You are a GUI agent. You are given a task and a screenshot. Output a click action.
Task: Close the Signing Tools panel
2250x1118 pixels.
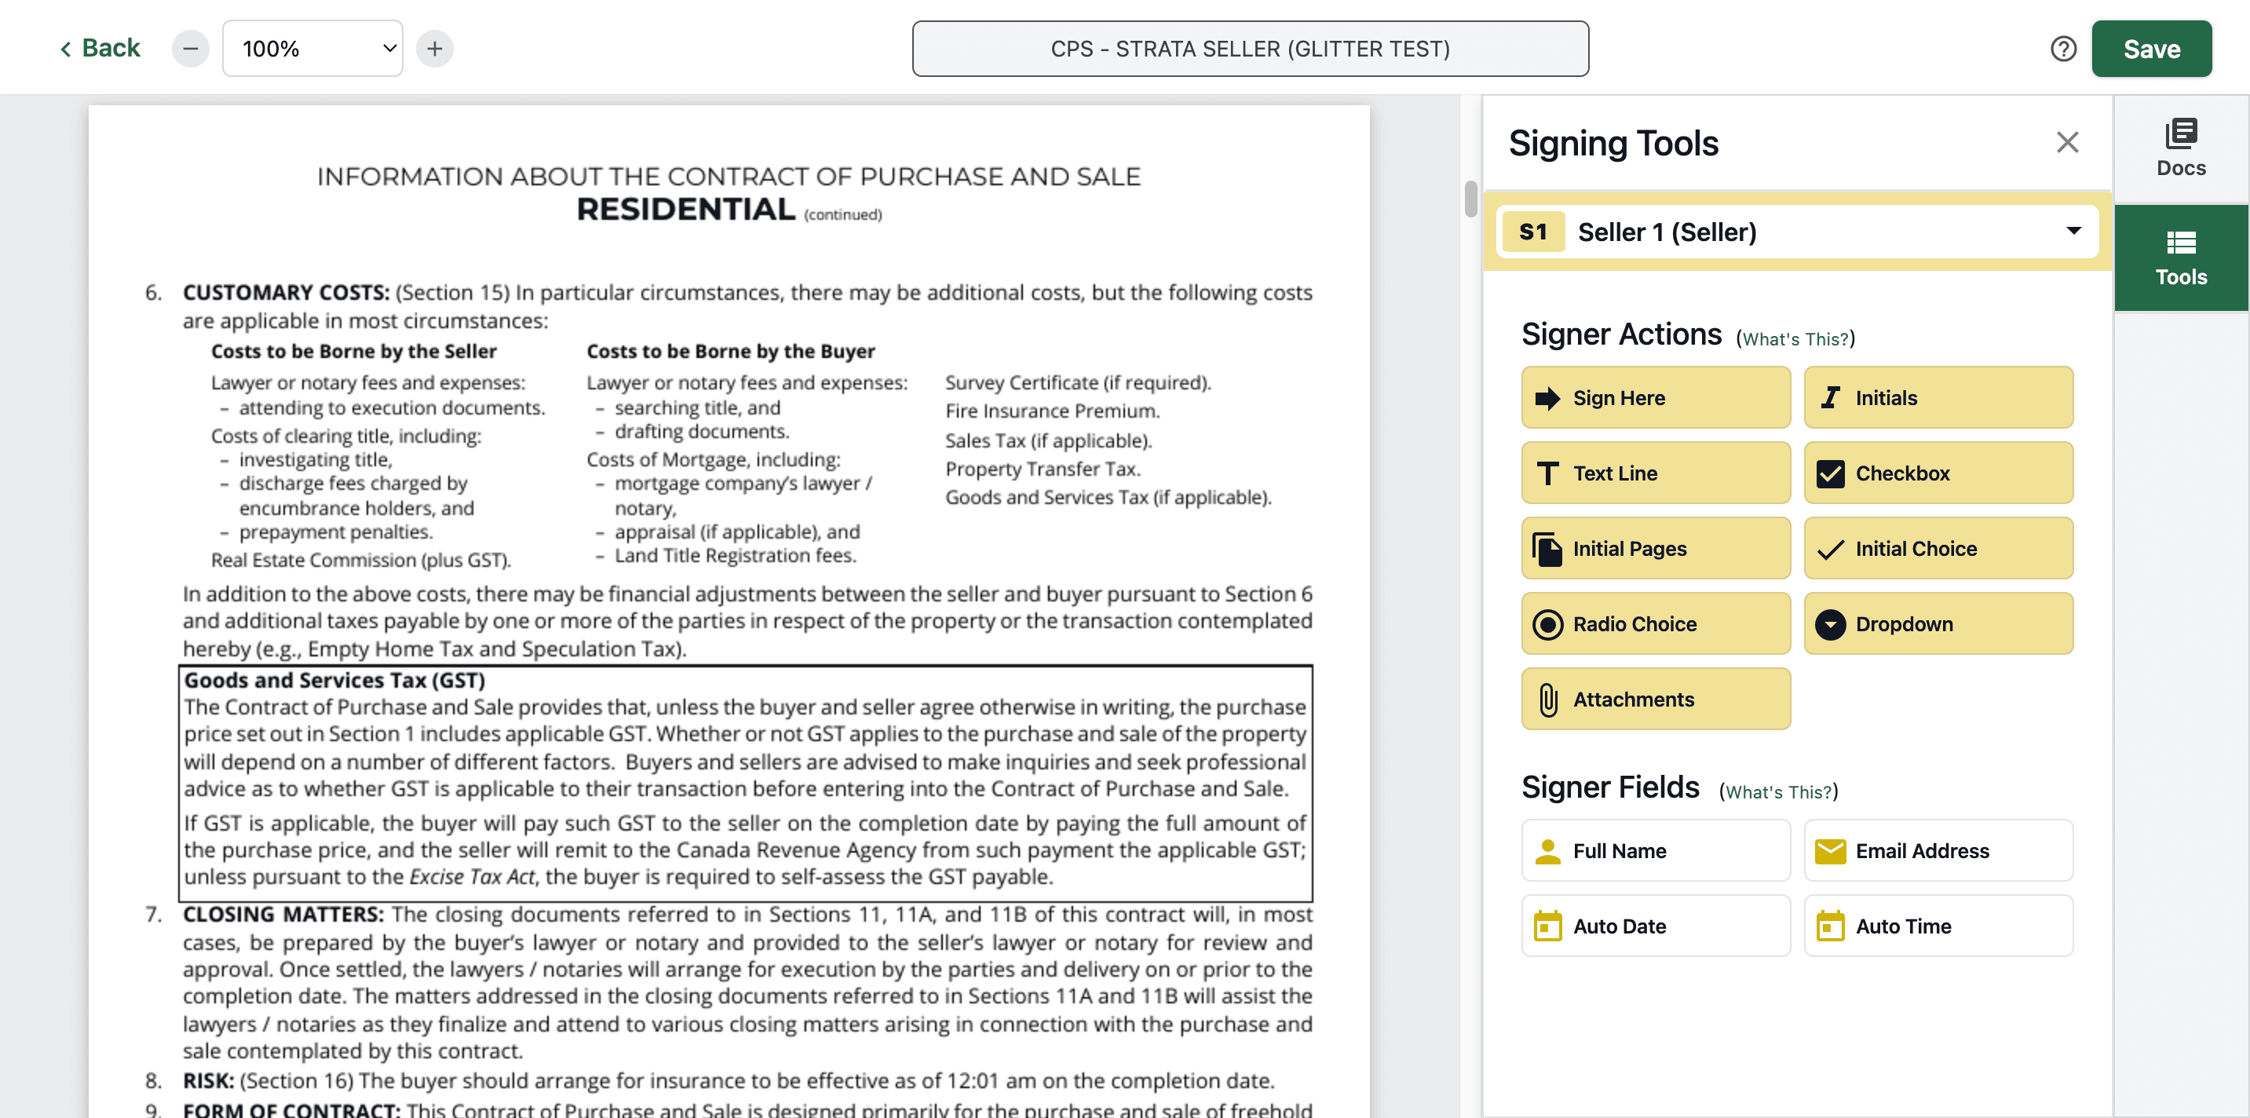click(x=2066, y=142)
